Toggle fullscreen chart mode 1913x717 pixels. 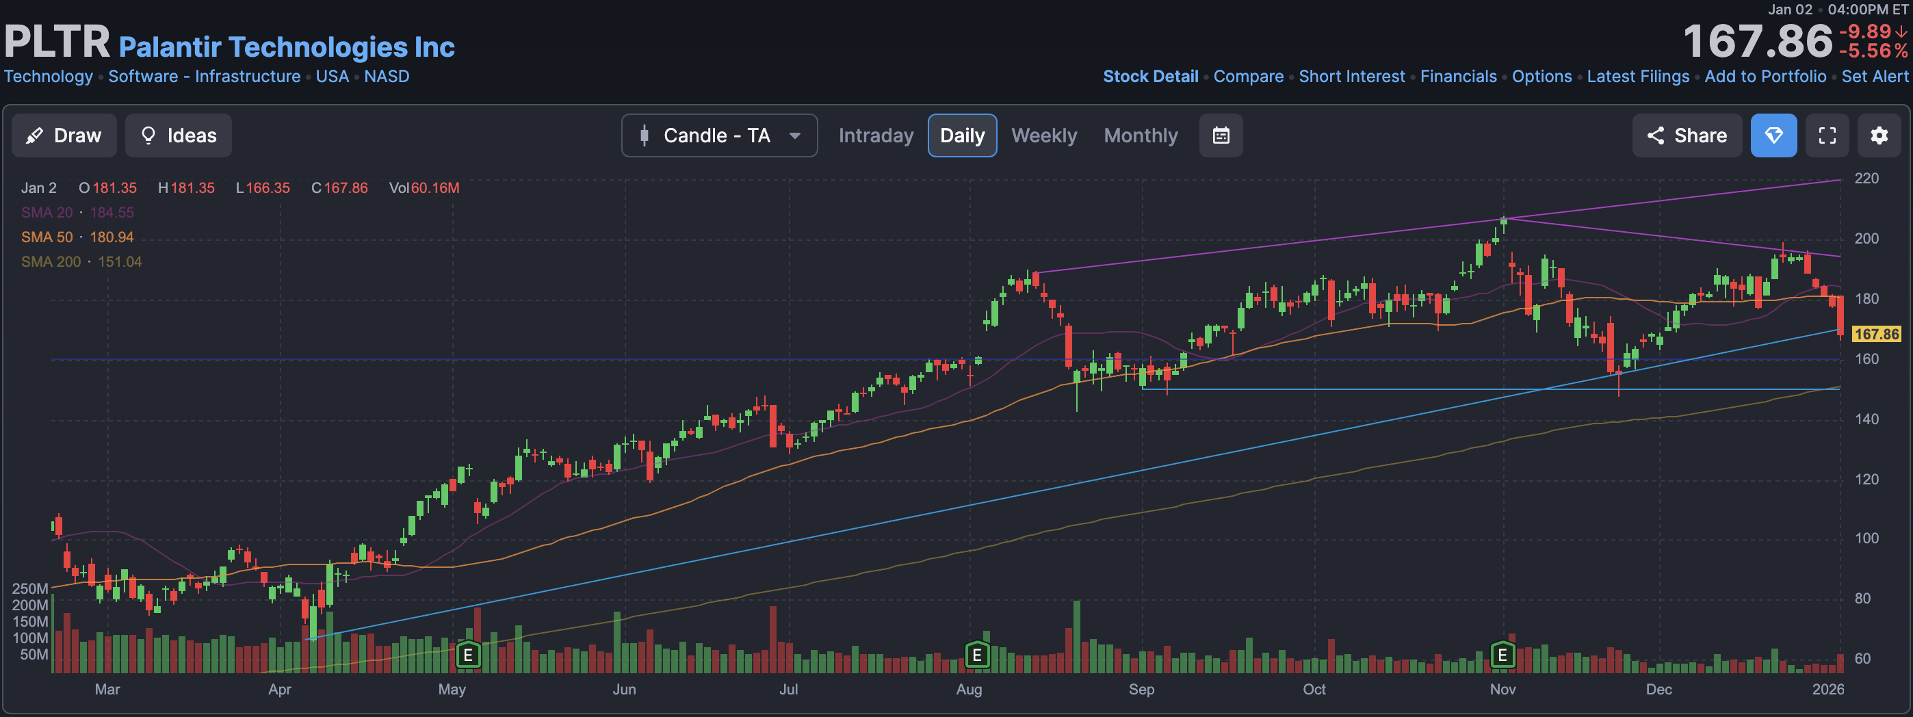[1827, 136]
